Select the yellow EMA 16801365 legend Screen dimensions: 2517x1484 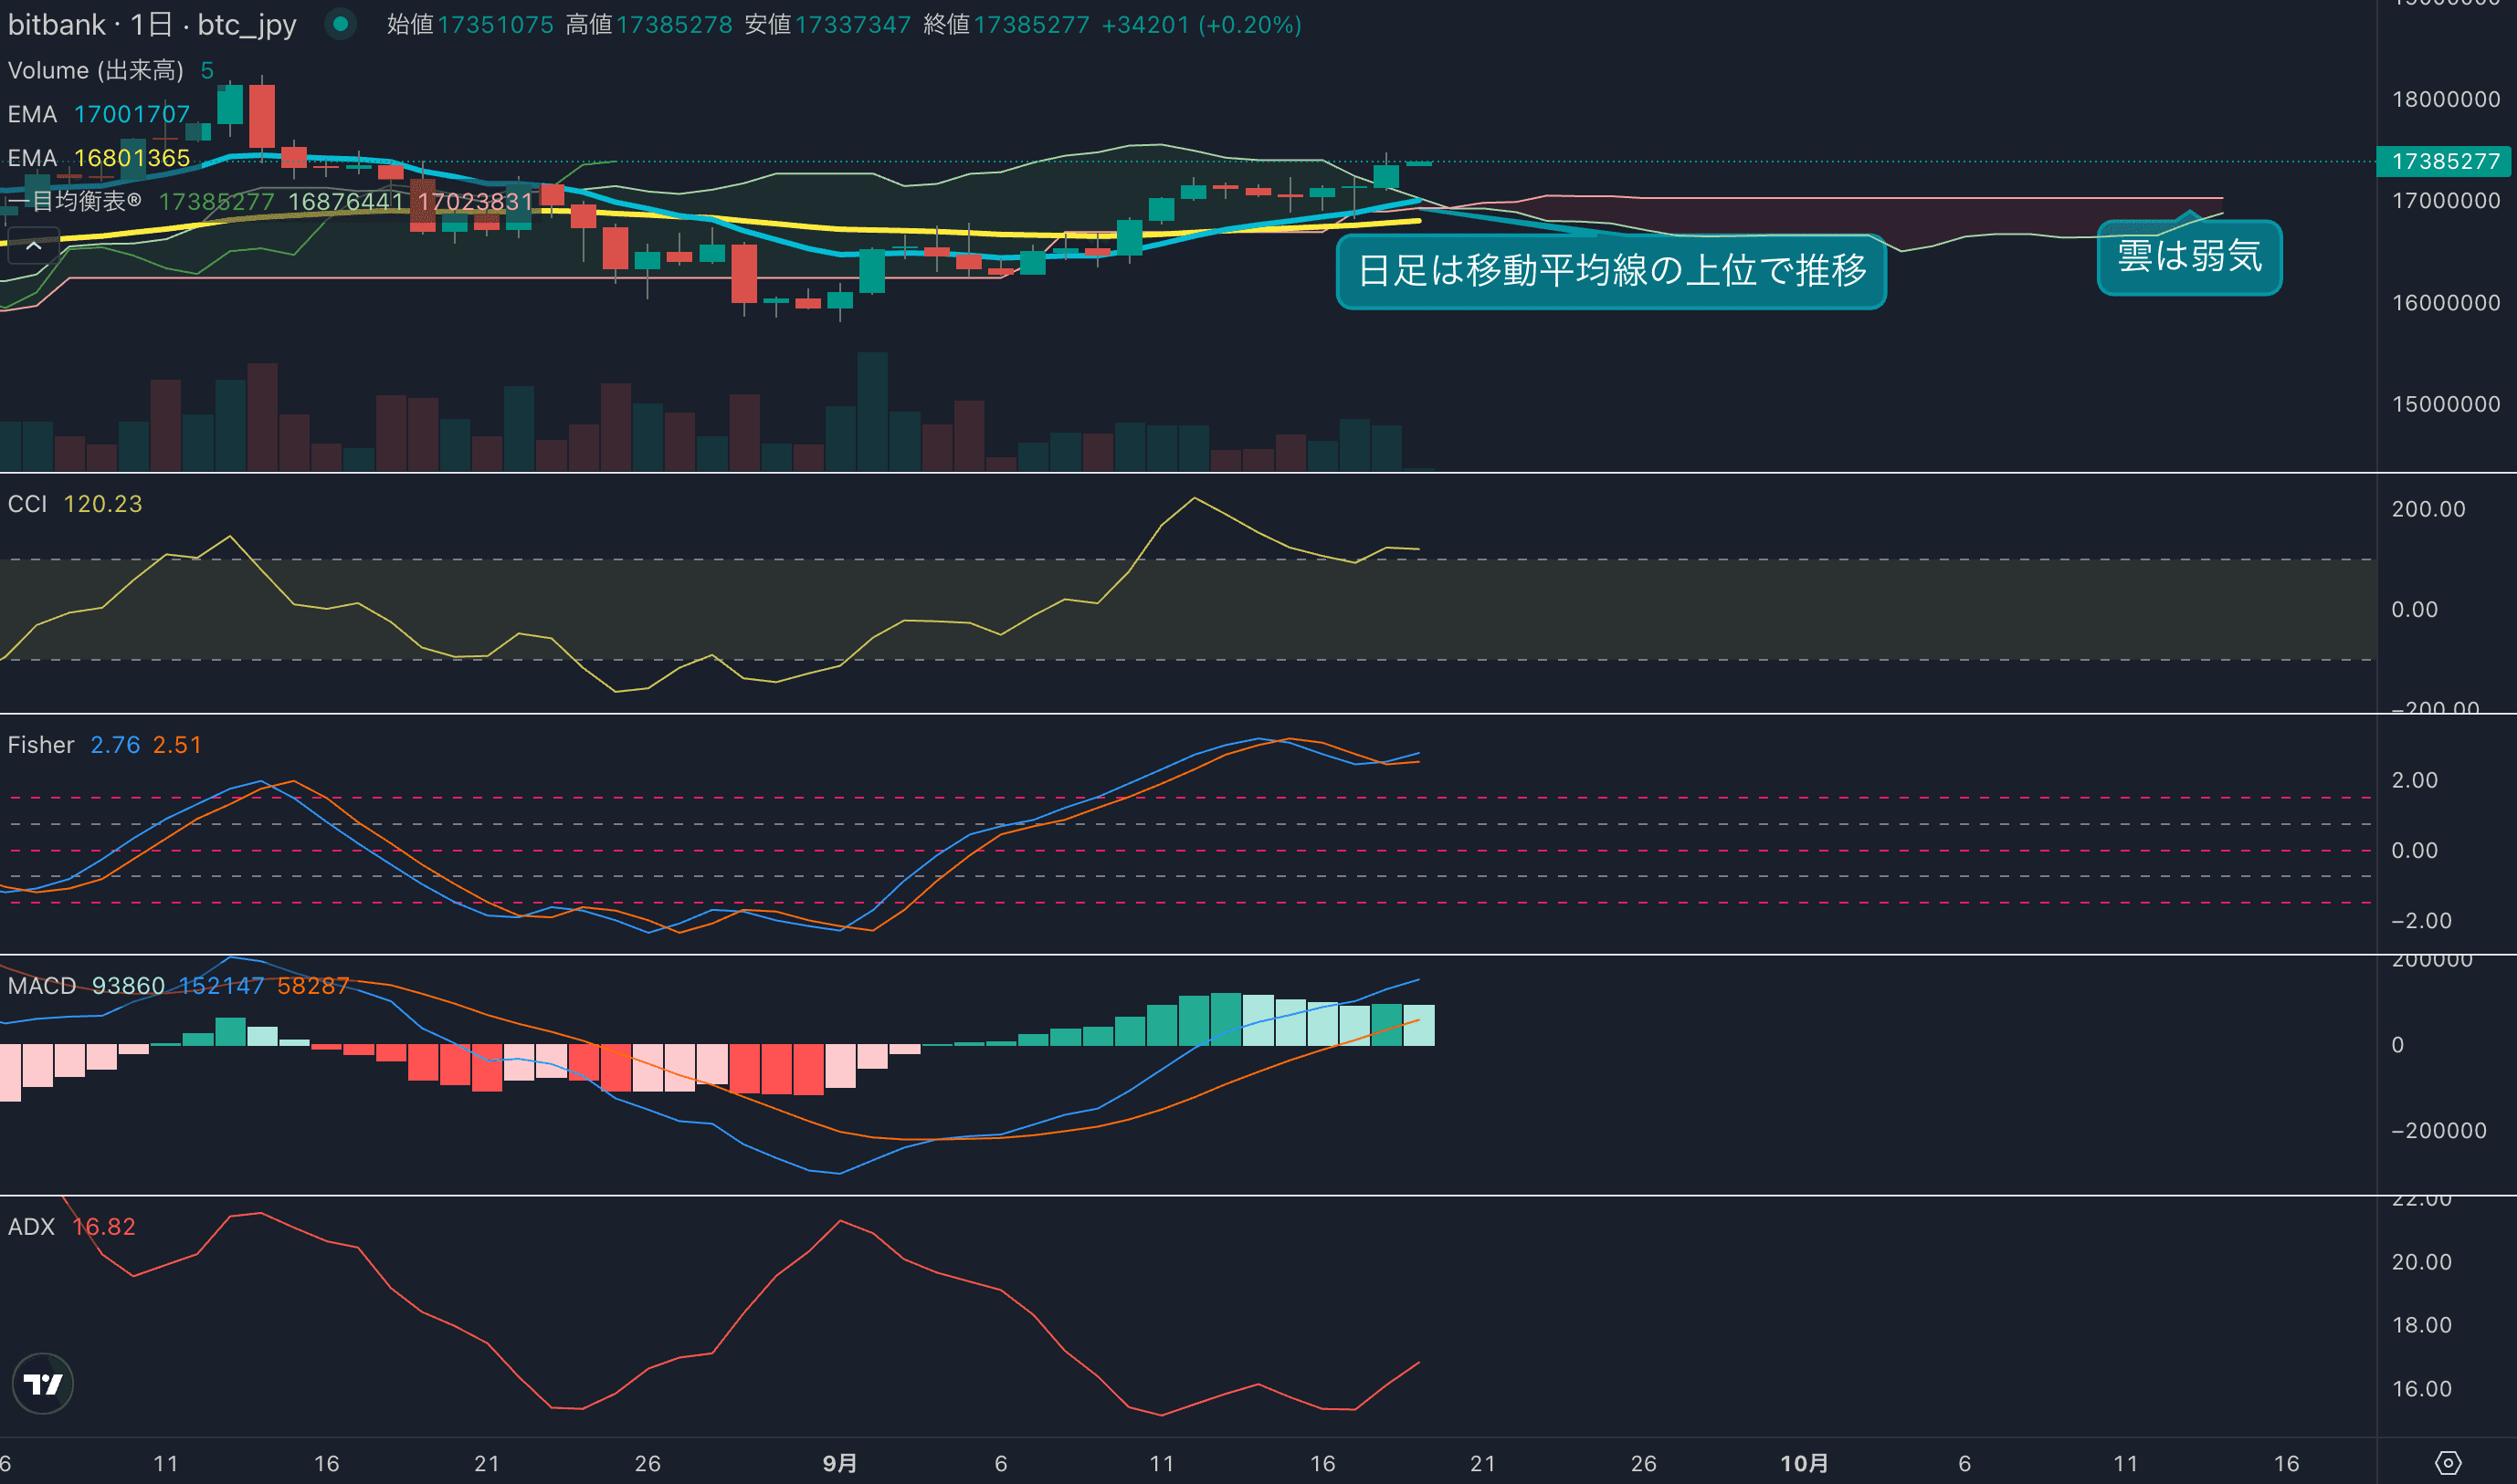pyautogui.click(x=98, y=158)
